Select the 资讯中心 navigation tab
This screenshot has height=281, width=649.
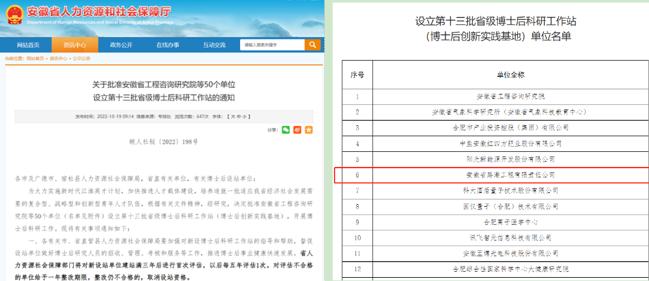74,45
